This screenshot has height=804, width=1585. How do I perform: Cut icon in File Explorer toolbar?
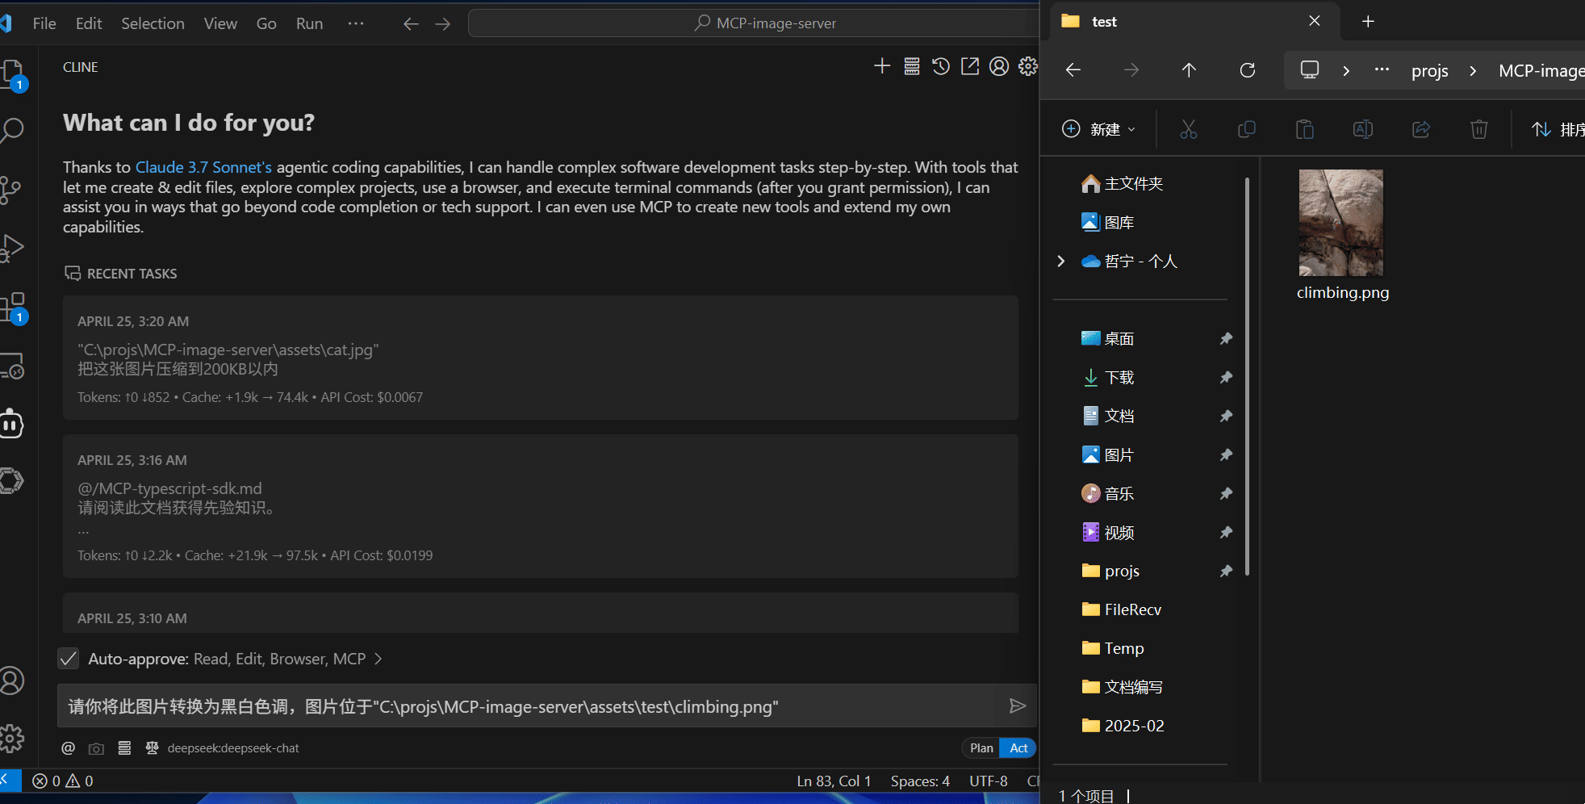(x=1189, y=129)
